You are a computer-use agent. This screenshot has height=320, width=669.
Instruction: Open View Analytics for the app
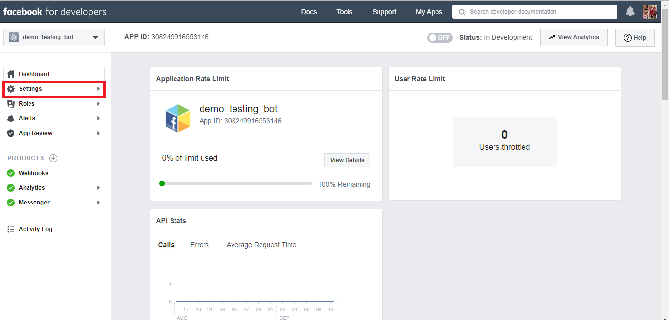[573, 37]
